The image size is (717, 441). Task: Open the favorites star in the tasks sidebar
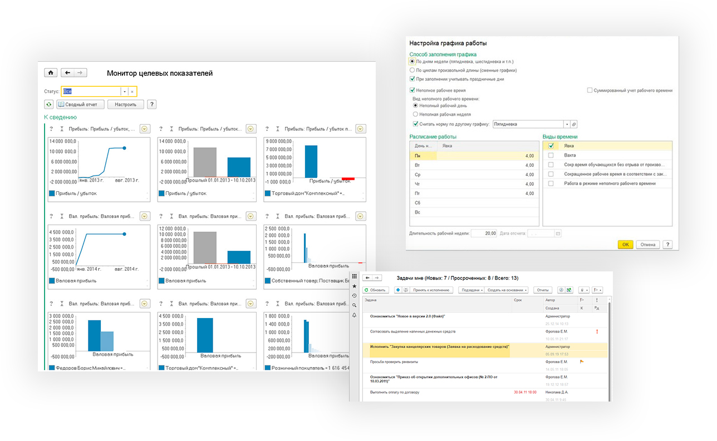tap(354, 286)
